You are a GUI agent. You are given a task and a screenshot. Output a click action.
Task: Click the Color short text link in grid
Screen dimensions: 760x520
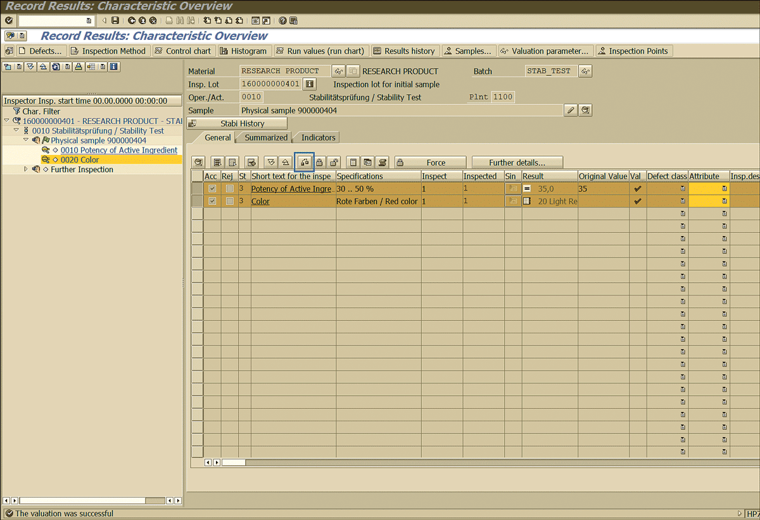260,201
